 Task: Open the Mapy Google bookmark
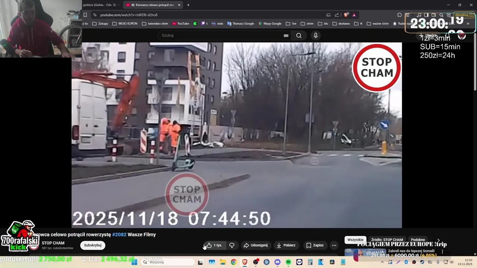pos(270,23)
